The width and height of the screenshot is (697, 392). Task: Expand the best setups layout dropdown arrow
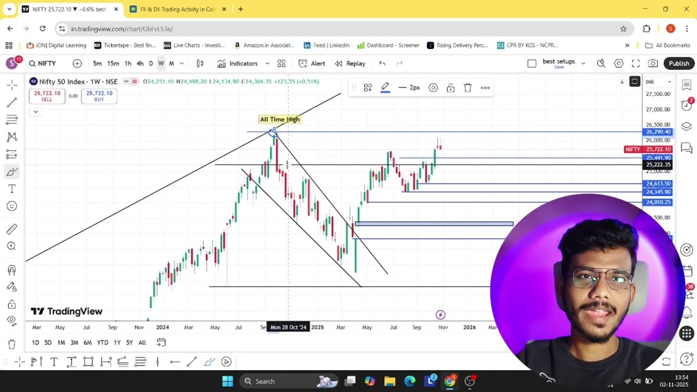tap(583, 64)
